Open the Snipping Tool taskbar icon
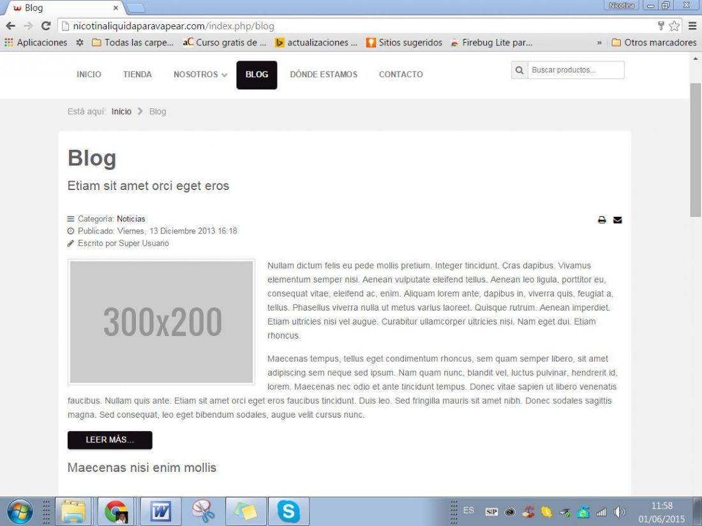Image resolution: width=702 pixels, height=526 pixels. (203, 511)
